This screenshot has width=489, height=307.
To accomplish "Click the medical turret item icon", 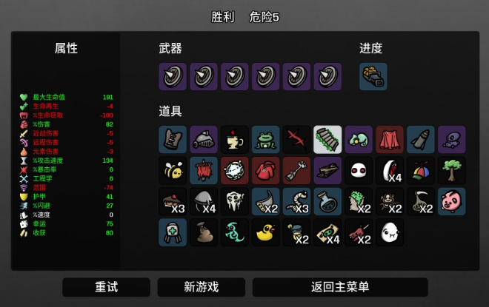I will pos(173,232).
